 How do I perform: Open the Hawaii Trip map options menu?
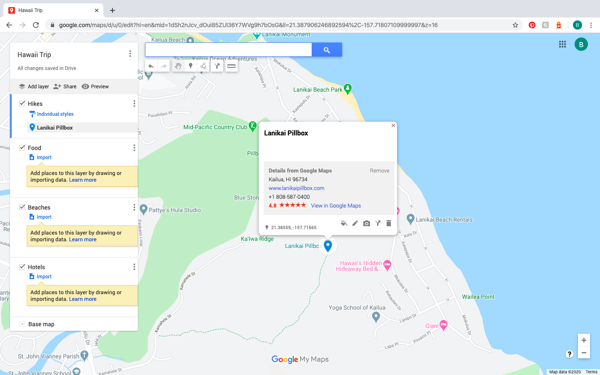click(130, 54)
